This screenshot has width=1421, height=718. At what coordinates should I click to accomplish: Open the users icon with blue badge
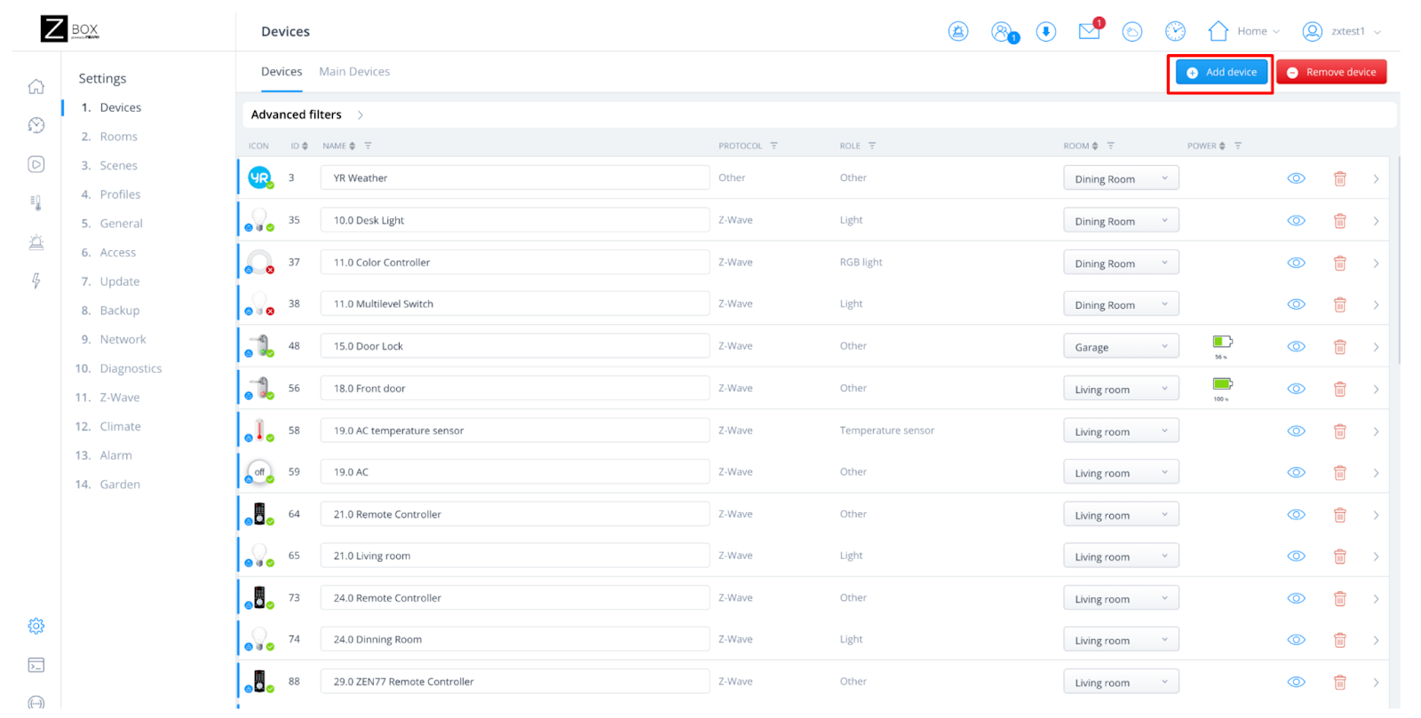(1004, 32)
